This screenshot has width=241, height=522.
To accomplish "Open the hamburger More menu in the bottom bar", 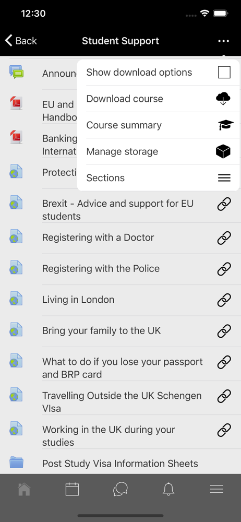I will coord(216,489).
